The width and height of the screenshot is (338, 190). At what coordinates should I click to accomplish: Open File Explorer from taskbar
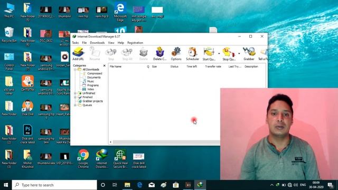click(127, 185)
